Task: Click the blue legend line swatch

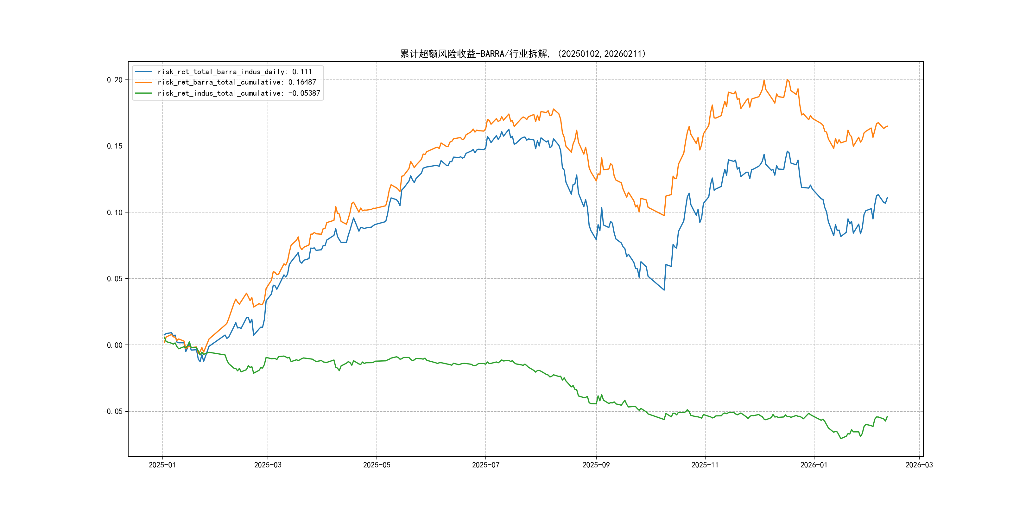Action: [x=143, y=72]
